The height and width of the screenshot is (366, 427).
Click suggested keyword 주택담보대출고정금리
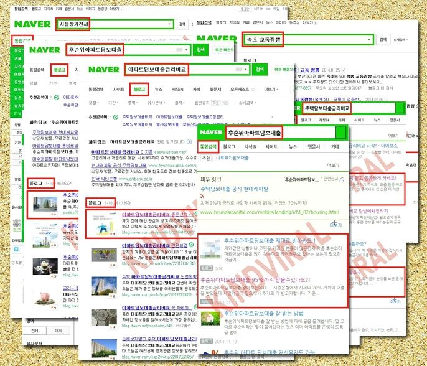pyautogui.click(x=205, y=117)
